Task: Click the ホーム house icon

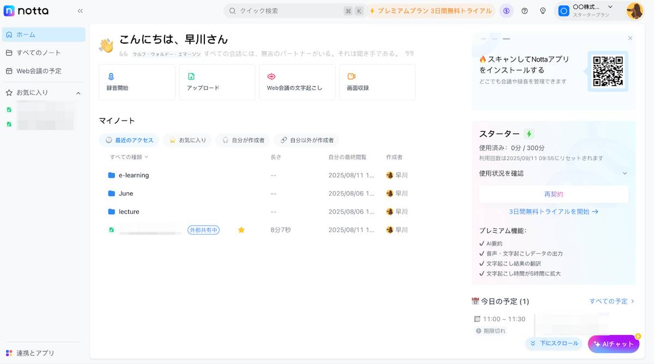Action: (x=9, y=34)
